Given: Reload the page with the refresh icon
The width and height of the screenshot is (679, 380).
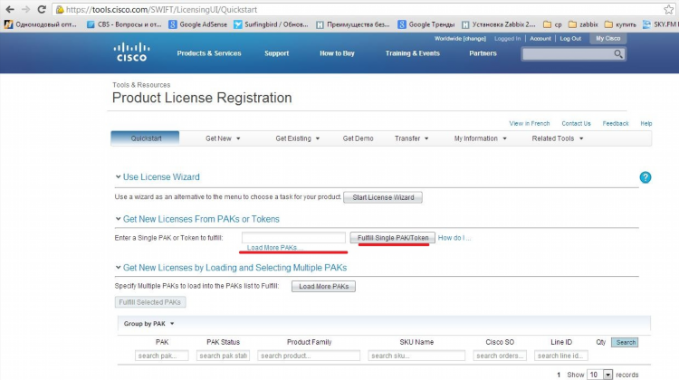Looking at the screenshot, I should [x=42, y=9].
